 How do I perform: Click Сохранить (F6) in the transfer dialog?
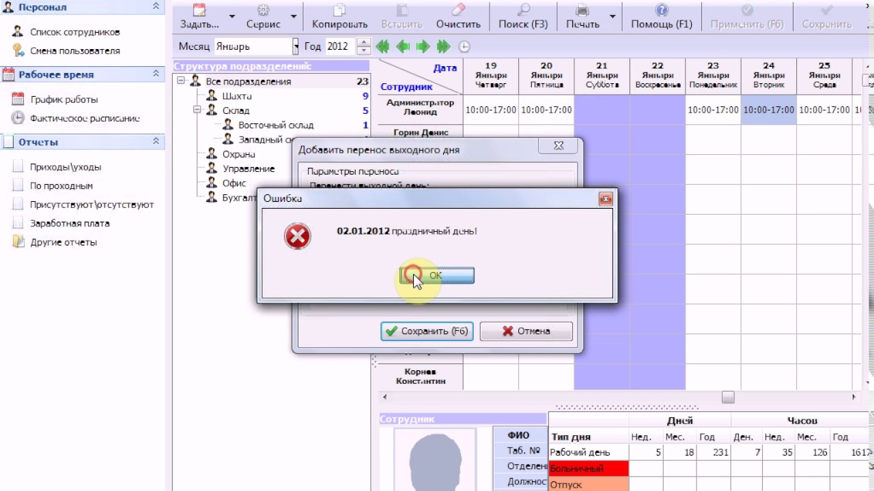[x=427, y=331]
